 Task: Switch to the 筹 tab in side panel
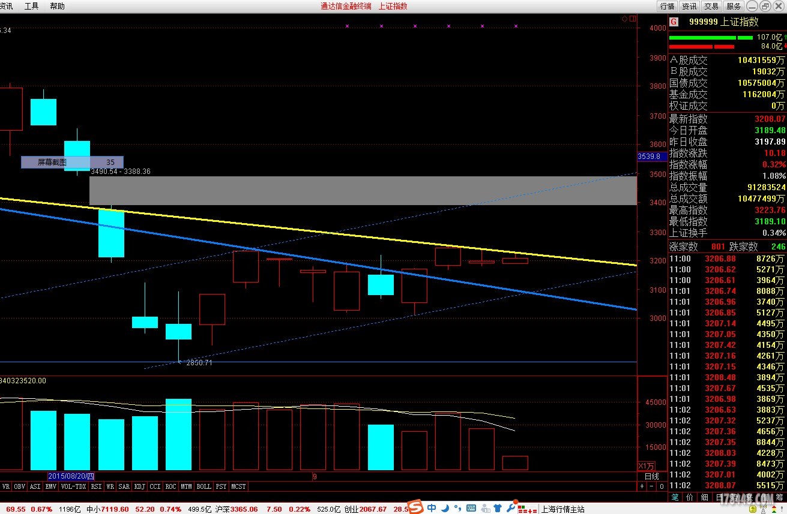pyautogui.click(x=779, y=497)
